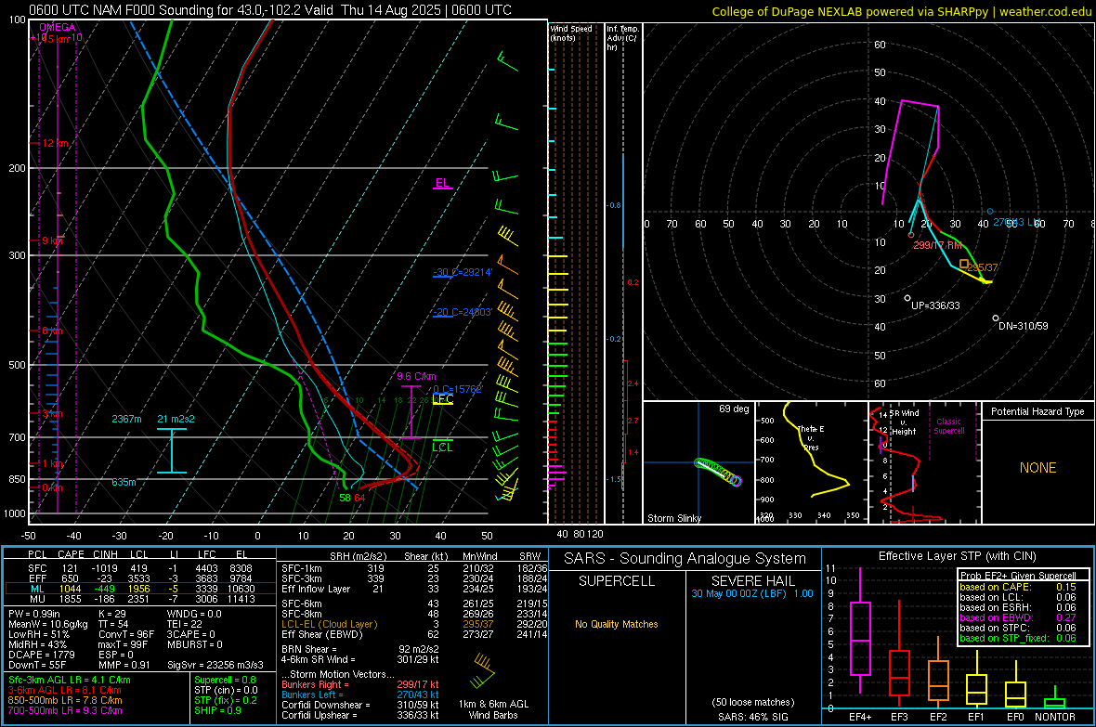Click the 'BRN Shear =' row
1096x727 pixels.
(x=360, y=649)
